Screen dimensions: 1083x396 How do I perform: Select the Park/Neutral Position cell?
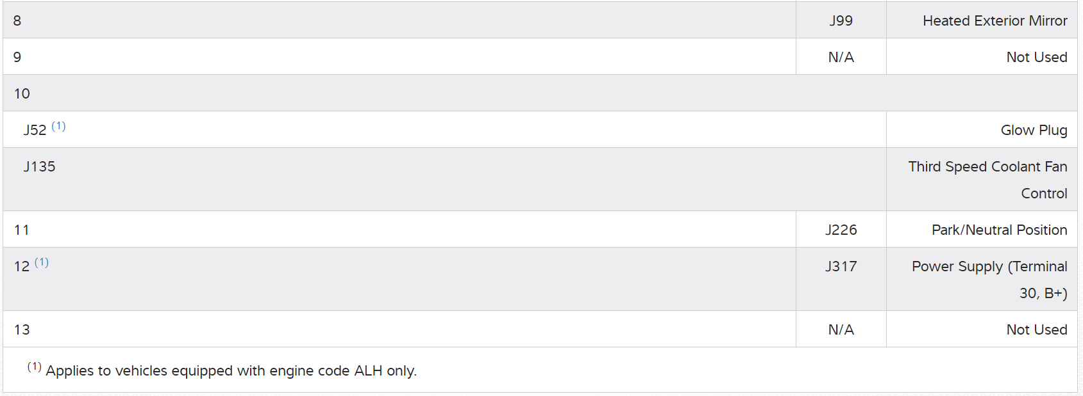999,230
